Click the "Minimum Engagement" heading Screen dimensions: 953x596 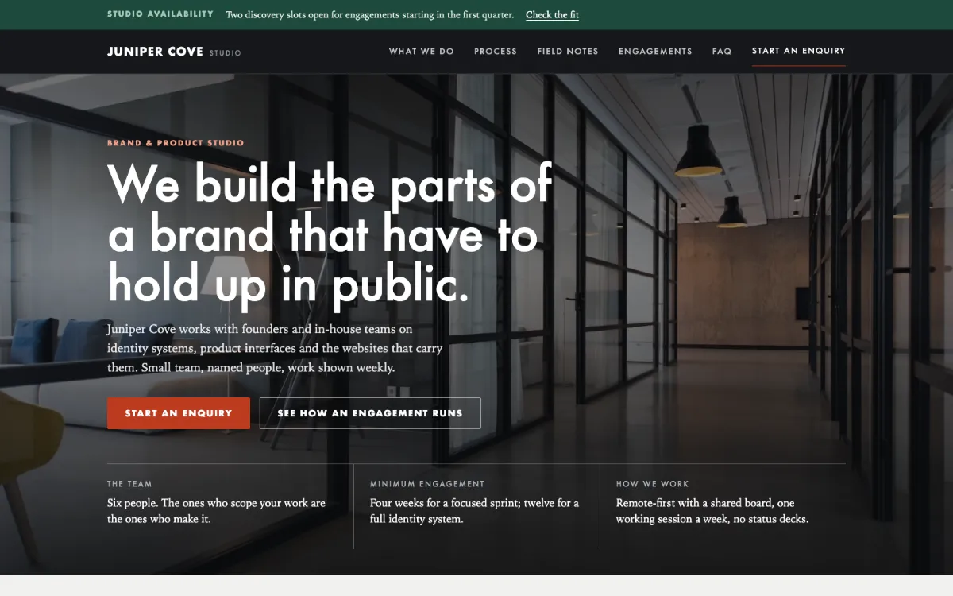pyautogui.click(x=427, y=484)
